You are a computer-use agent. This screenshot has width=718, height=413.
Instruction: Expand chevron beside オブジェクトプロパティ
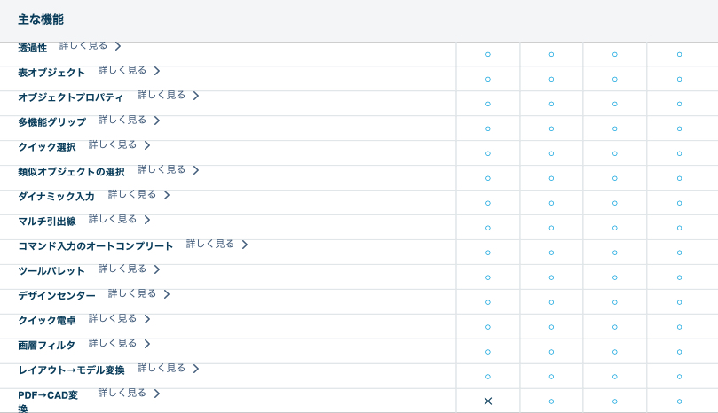196,95
